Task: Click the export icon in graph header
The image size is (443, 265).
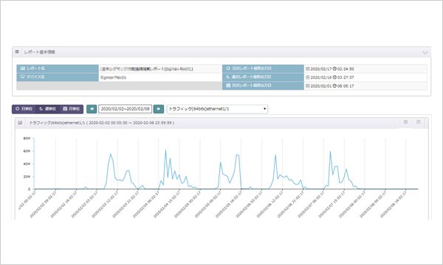Action: click(x=419, y=122)
